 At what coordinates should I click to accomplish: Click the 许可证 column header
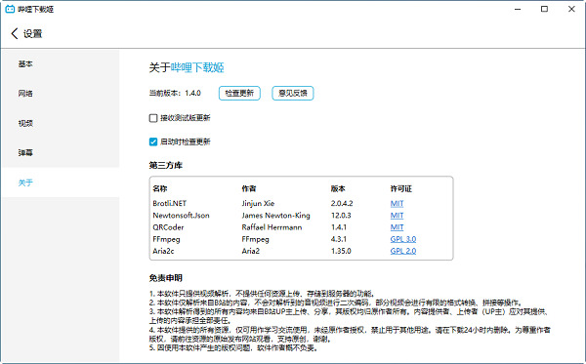401,189
